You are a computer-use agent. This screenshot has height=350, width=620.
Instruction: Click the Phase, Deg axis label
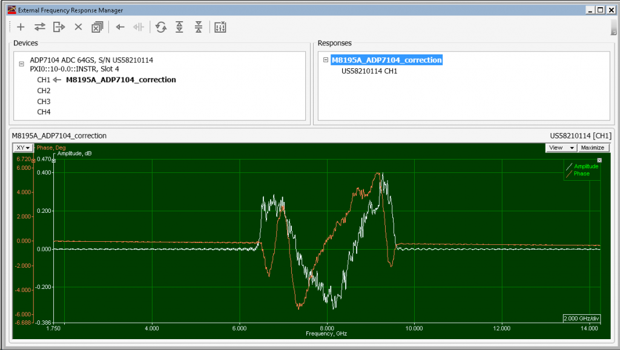[x=51, y=147]
